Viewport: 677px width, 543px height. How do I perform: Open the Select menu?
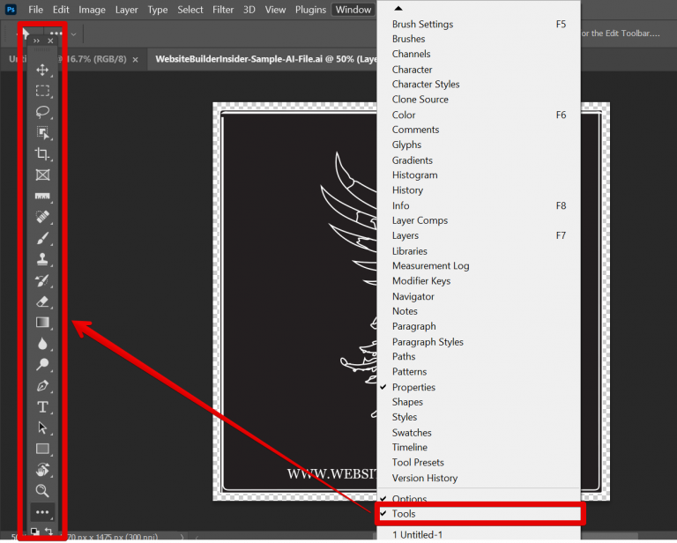click(190, 10)
